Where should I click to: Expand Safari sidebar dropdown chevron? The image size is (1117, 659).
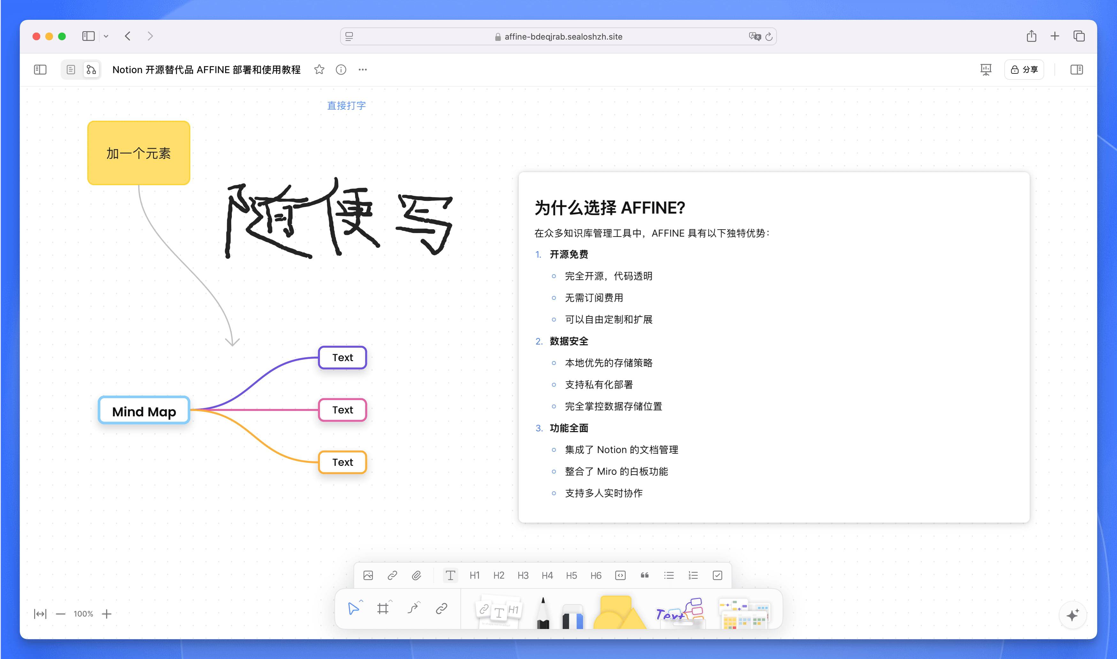click(106, 36)
